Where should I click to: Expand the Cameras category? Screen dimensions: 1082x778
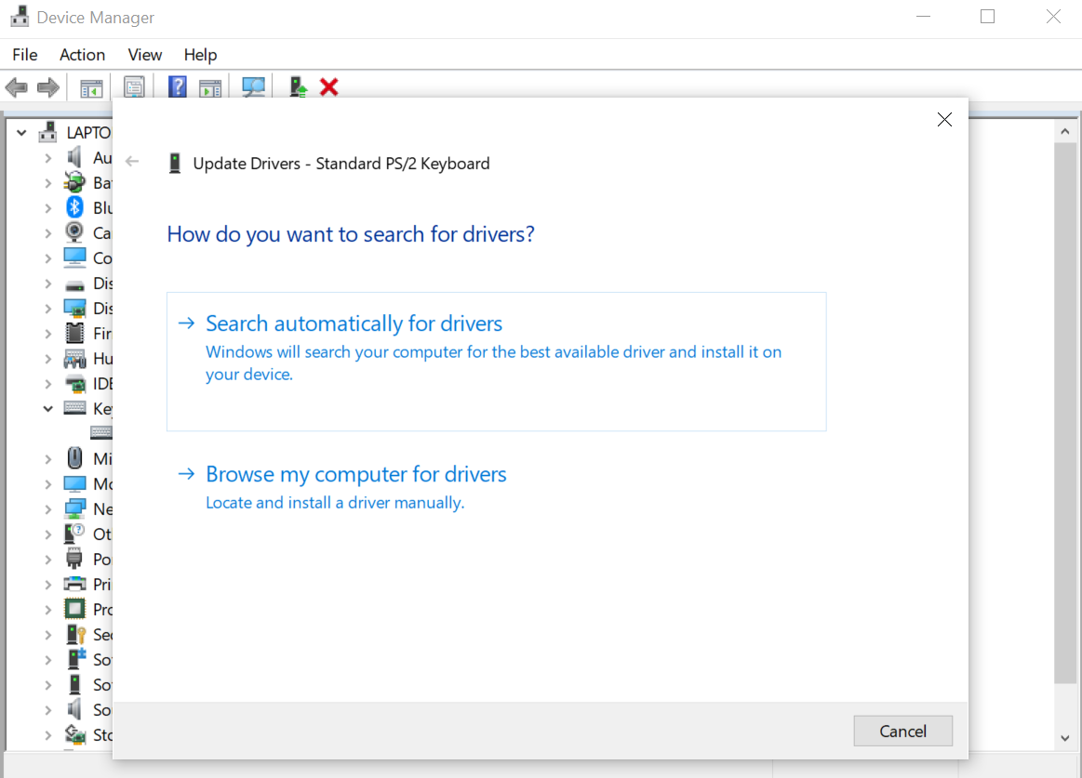click(47, 233)
